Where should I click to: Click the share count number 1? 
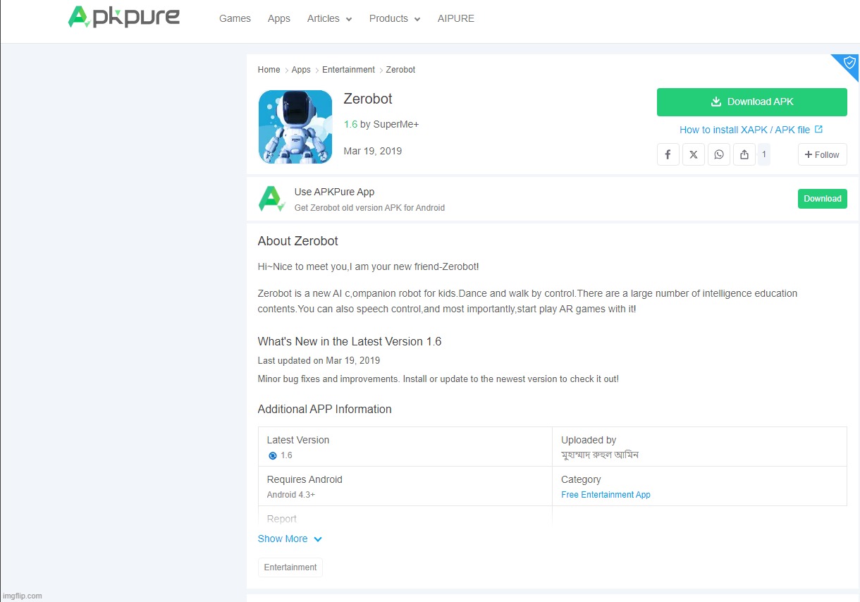click(764, 154)
